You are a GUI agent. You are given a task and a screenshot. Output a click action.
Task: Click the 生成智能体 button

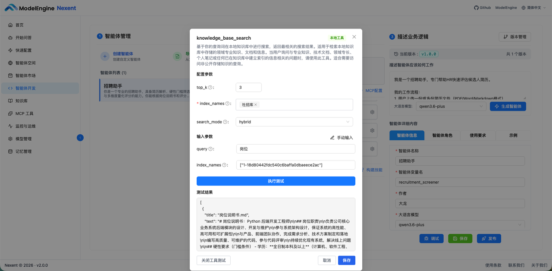click(x=508, y=106)
